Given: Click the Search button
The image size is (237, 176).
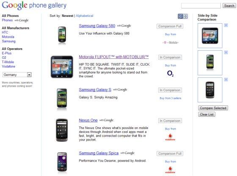Looking at the screenshot, I should pos(229,6).
